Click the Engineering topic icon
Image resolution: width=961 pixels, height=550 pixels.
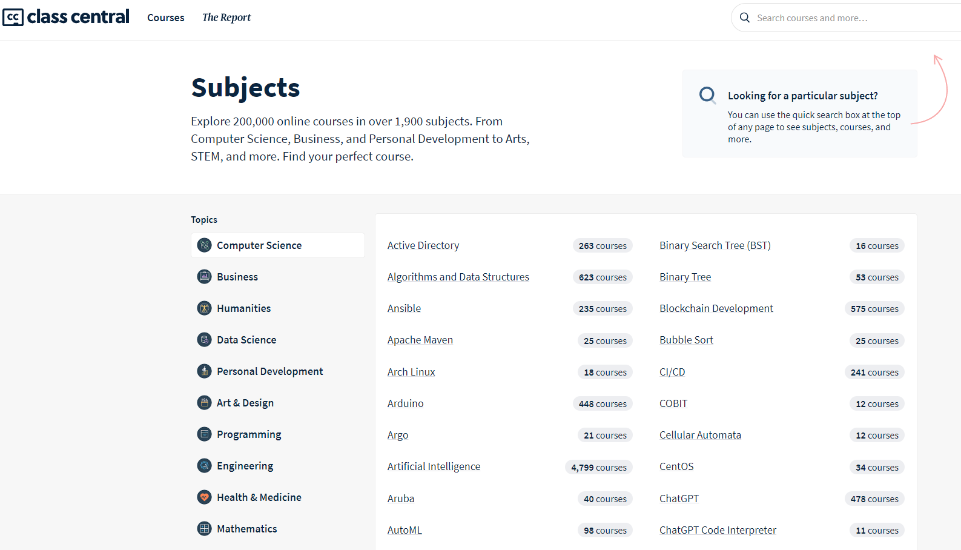point(205,466)
